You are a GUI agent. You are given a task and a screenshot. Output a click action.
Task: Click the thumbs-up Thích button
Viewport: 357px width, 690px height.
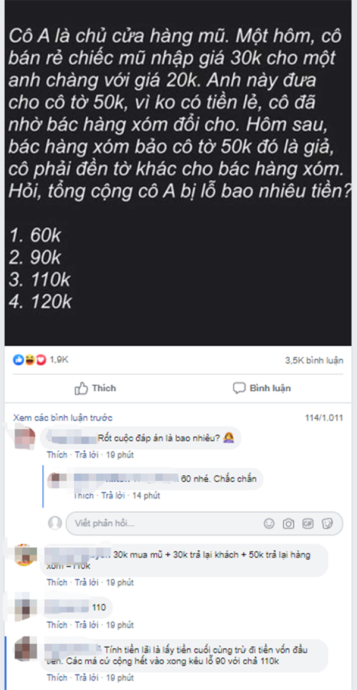pos(95,388)
